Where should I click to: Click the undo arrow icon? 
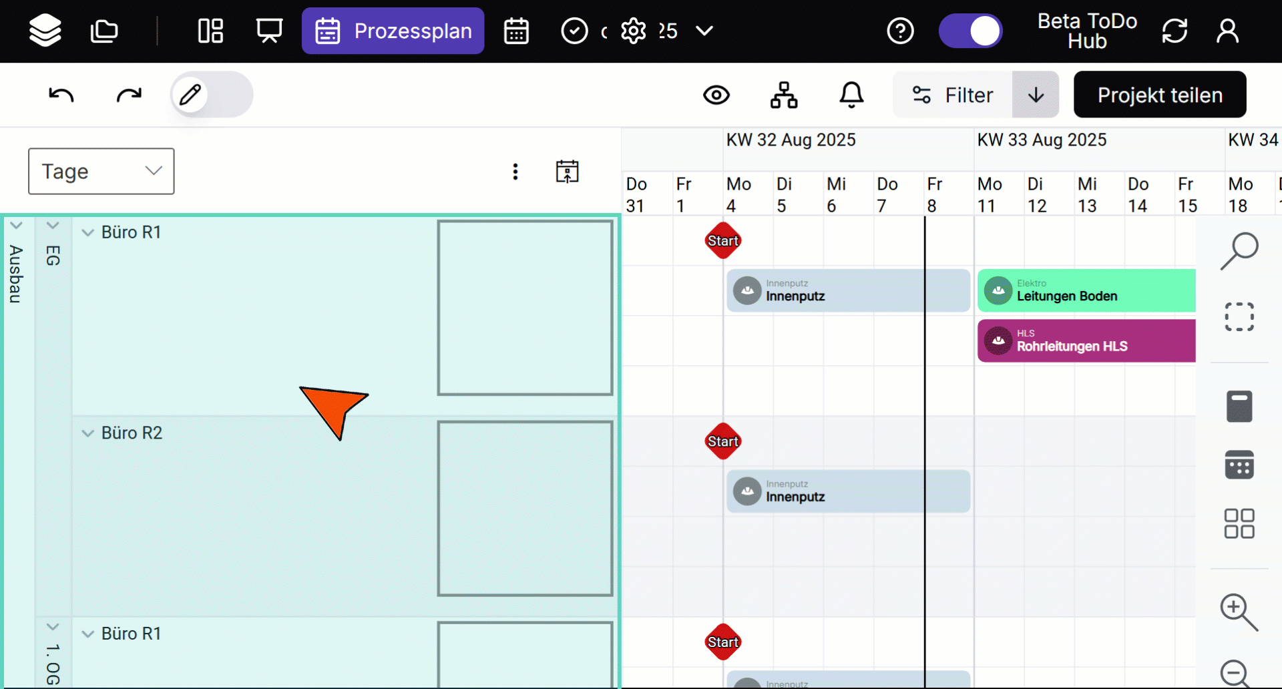[x=61, y=95]
